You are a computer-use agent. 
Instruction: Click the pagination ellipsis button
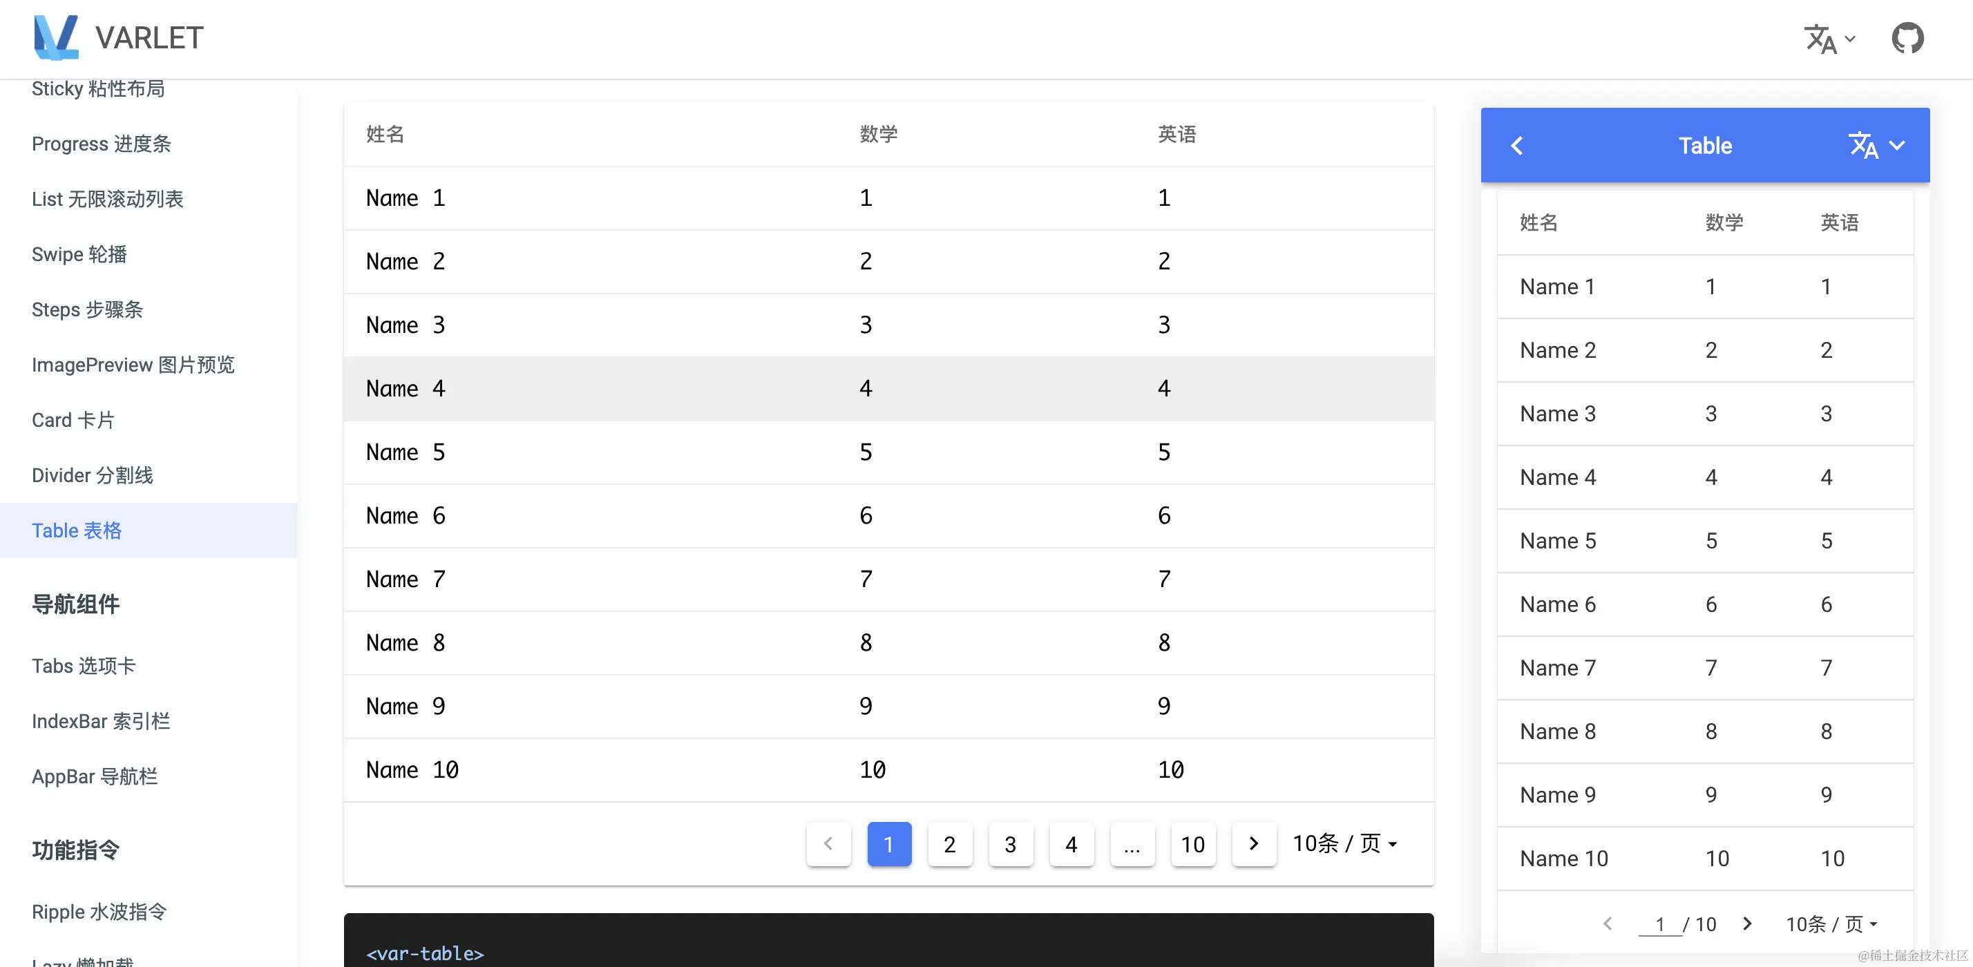pyautogui.click(x=1132, y=844)
